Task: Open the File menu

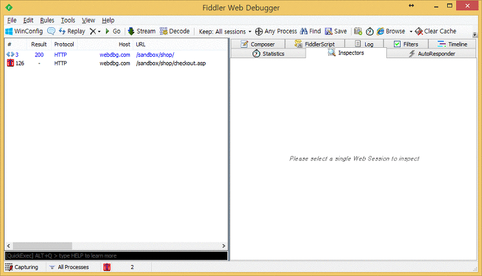Action: [x=12, y=20]
